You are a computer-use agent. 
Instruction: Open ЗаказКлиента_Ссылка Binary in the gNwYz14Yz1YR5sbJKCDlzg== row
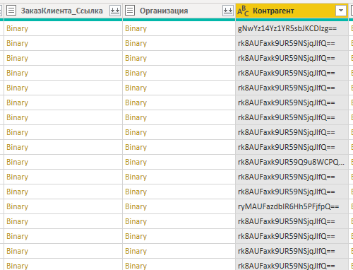[18, 28]
